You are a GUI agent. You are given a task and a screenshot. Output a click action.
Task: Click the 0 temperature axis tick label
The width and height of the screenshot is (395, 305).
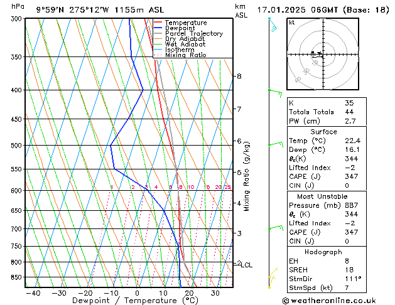point(137,293)
